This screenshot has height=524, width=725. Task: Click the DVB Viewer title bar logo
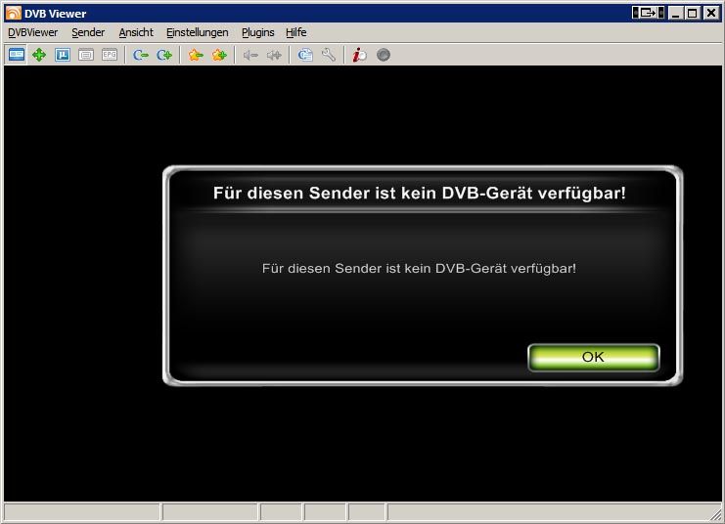[13, 13]
